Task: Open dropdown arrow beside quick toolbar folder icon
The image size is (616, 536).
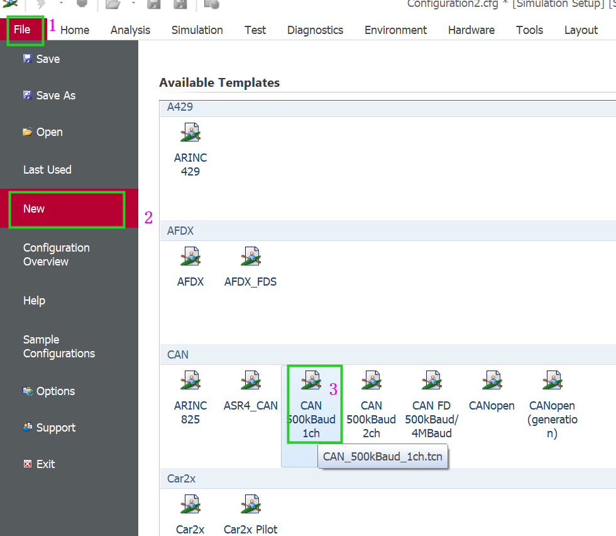Action: (x=133, y=3)
